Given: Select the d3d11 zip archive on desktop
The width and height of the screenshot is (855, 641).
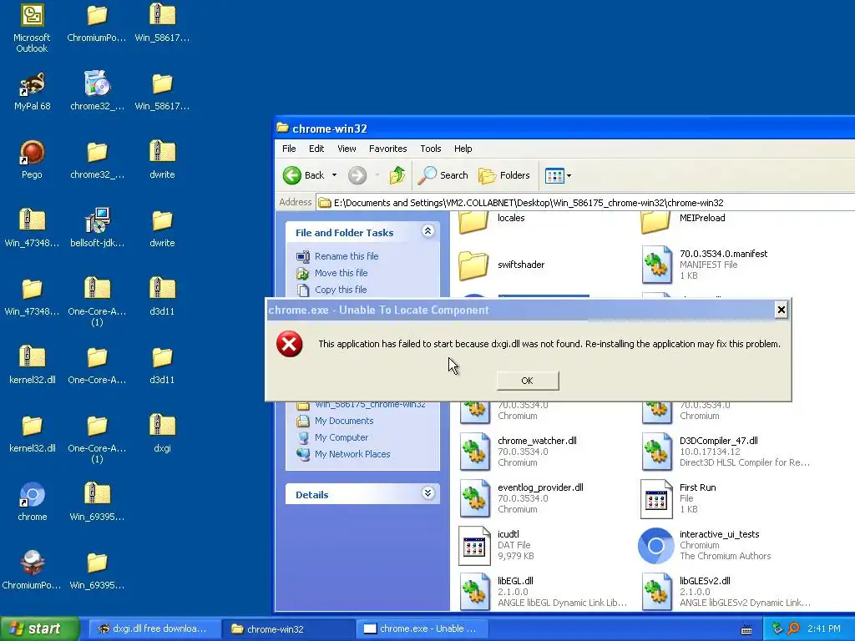Looking at the screenshot, I should [162, 296].
